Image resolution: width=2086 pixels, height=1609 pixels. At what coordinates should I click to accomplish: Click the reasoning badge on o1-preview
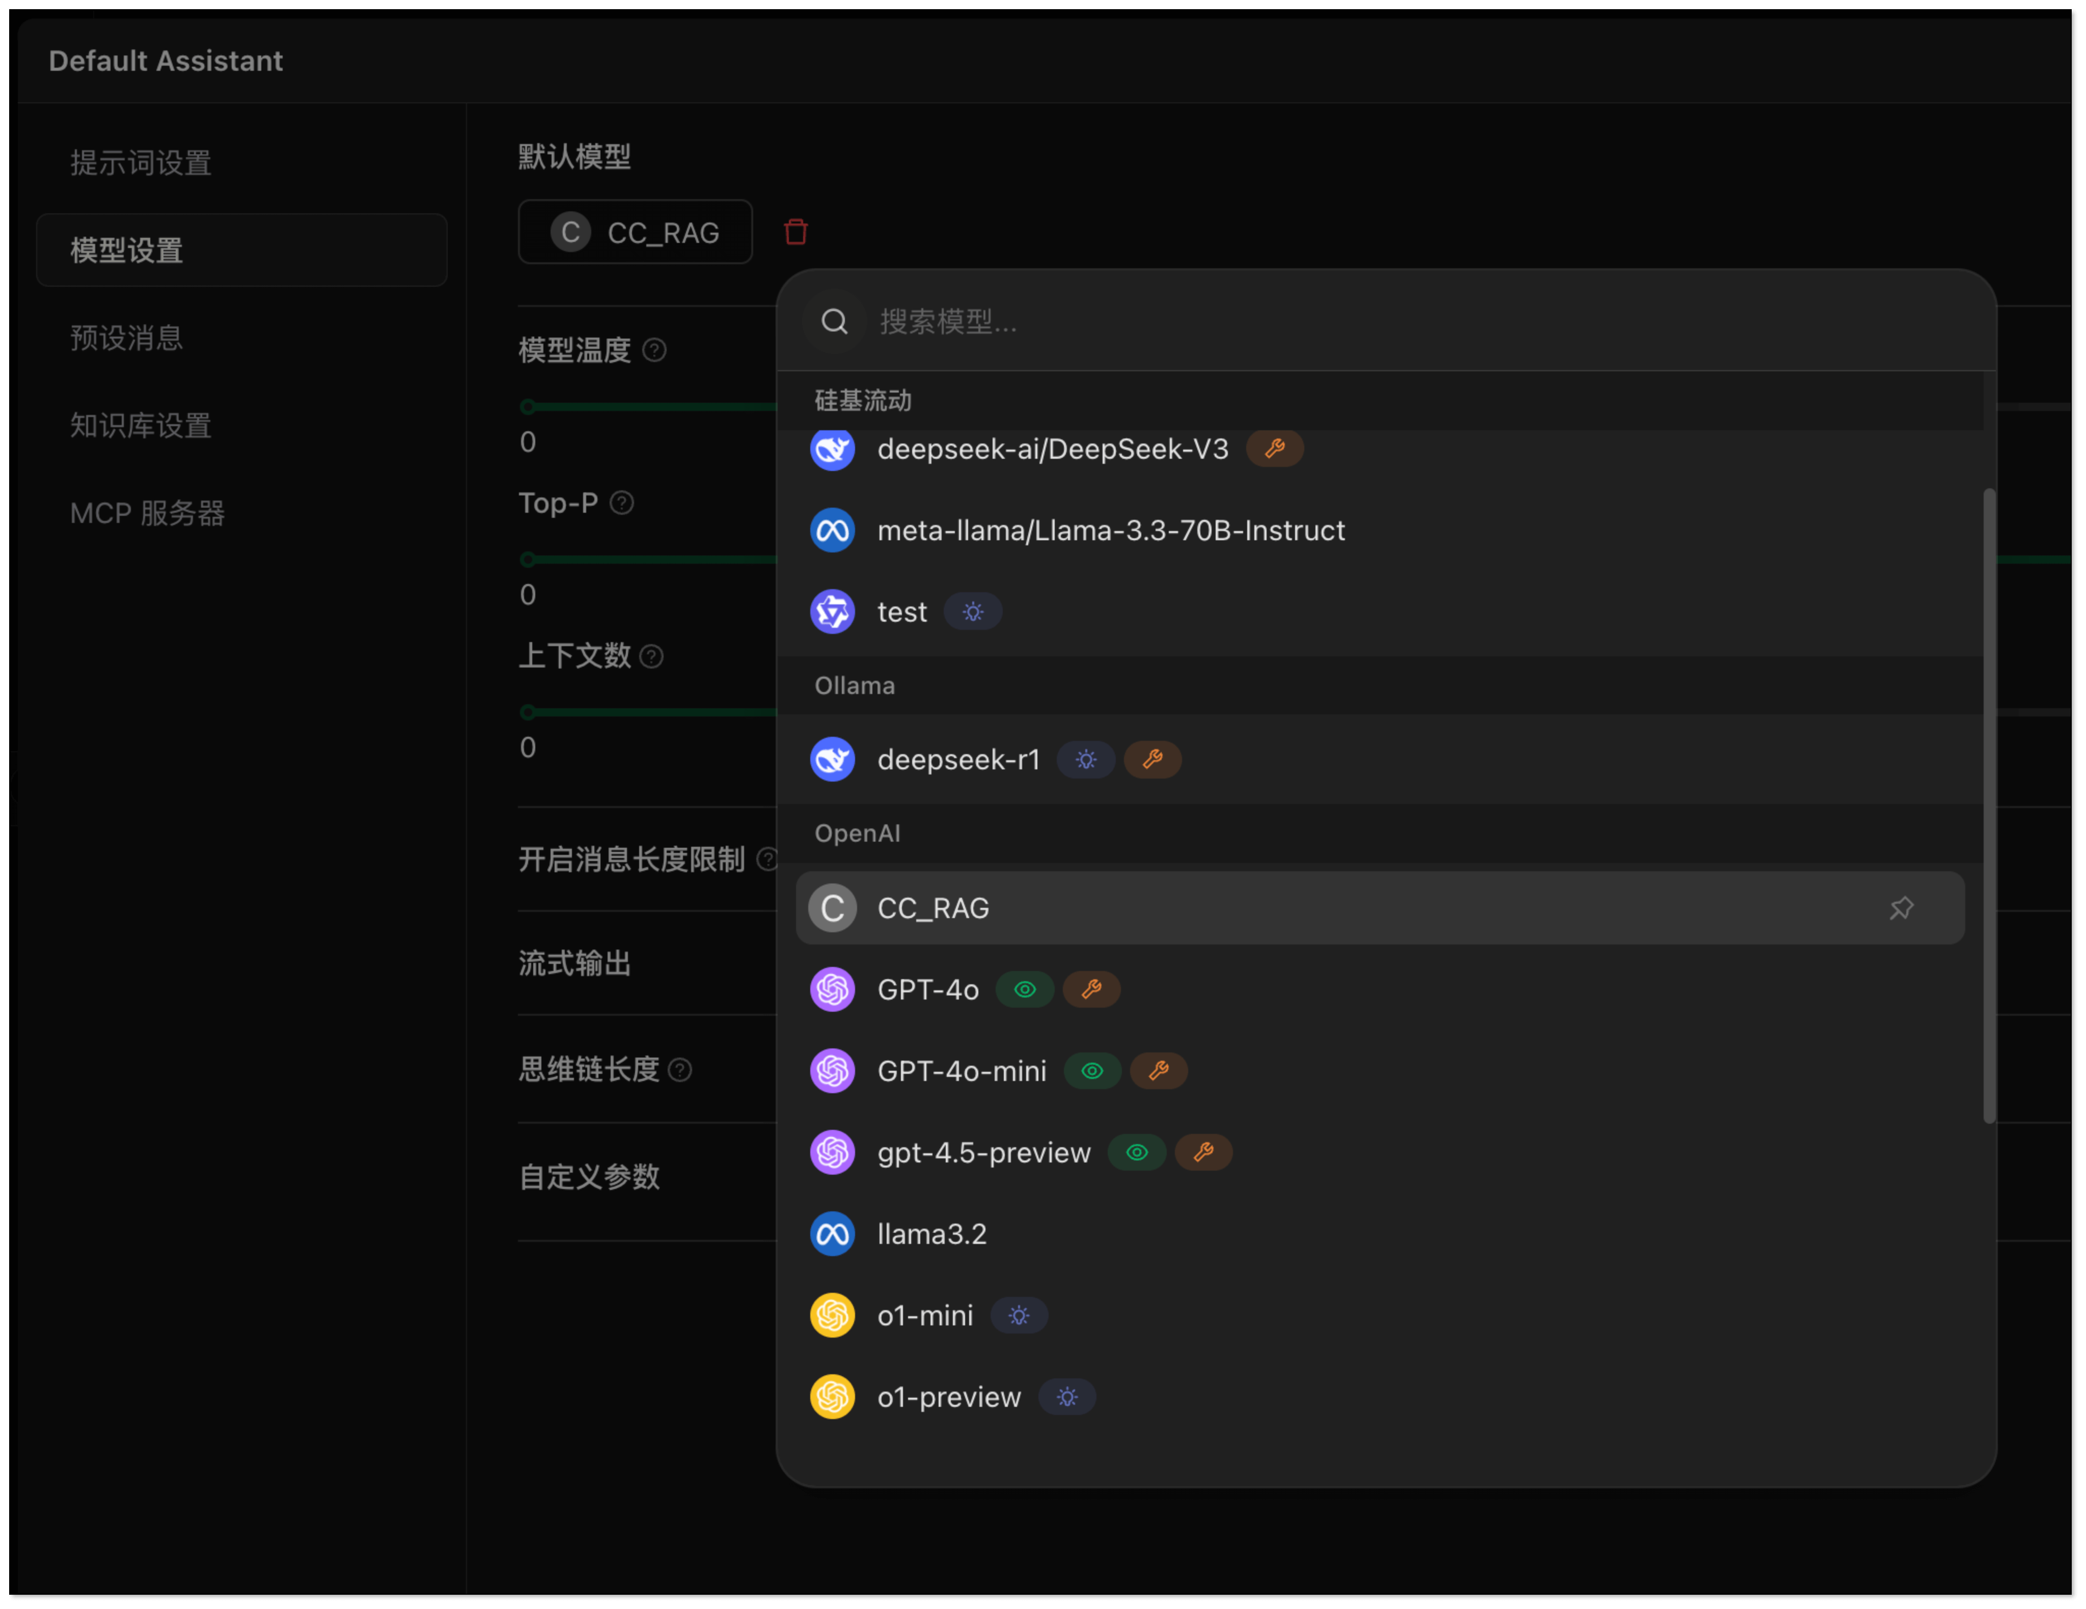click(1067, 1397)
